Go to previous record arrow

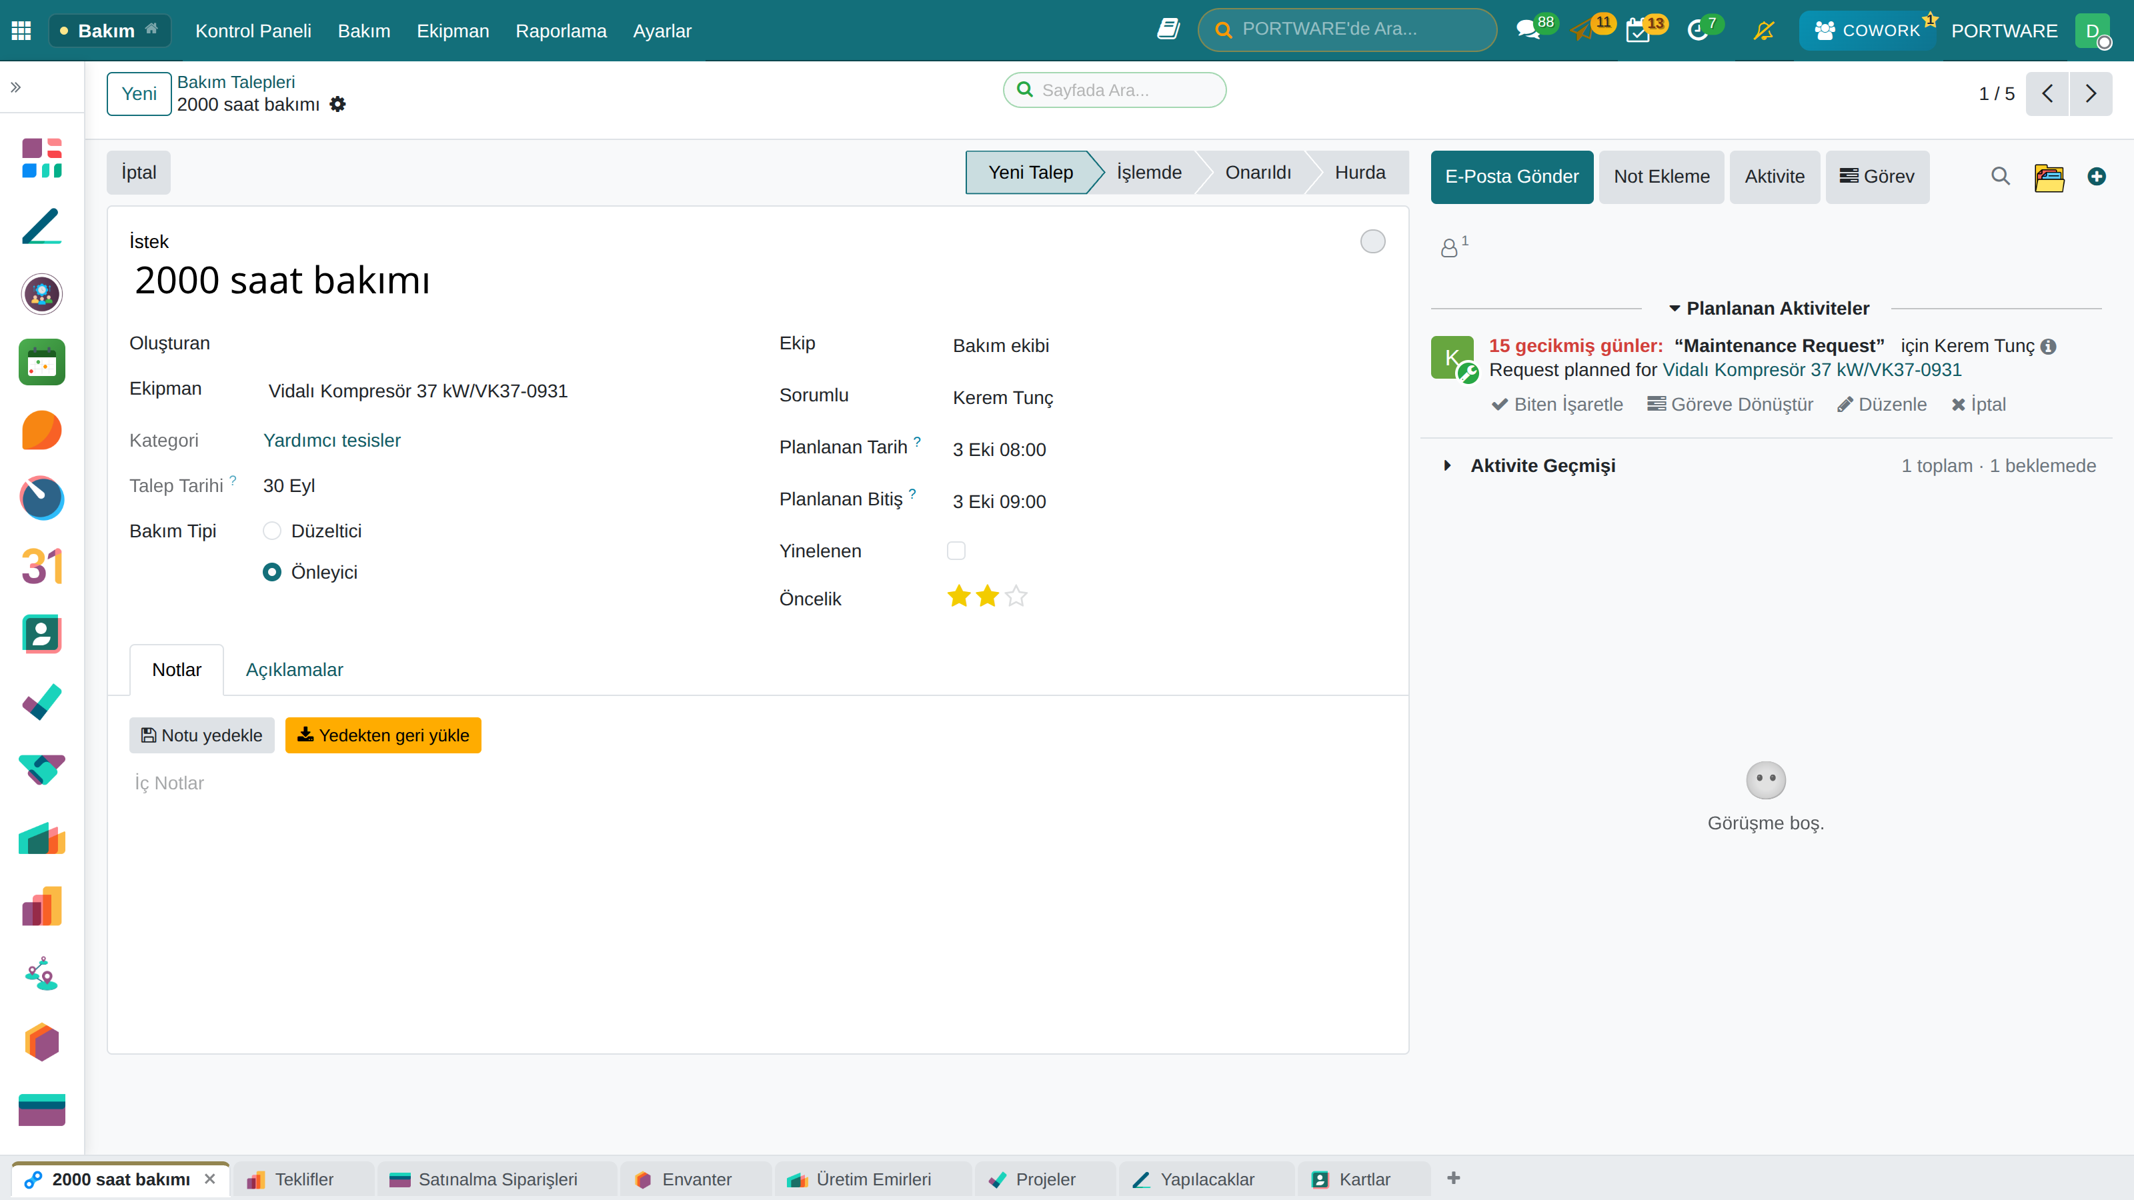[2047, 93]
